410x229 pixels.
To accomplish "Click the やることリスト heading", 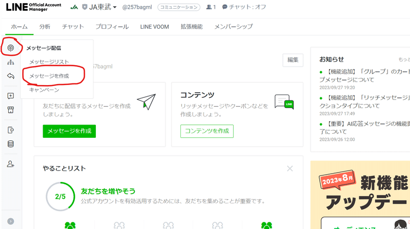I will (65, 169).
